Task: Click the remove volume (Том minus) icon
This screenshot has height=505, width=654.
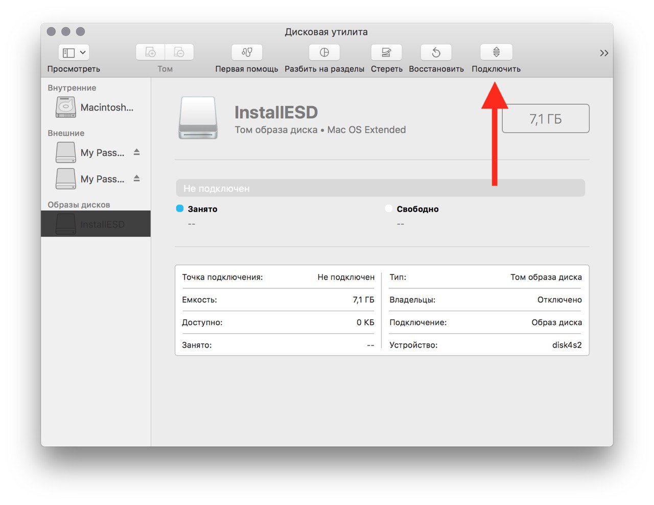Action: 179,52
